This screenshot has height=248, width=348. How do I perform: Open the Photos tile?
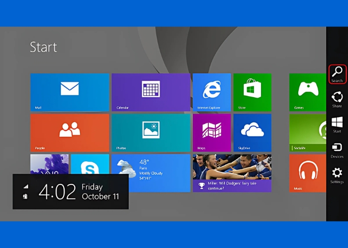tap(151, 132)
